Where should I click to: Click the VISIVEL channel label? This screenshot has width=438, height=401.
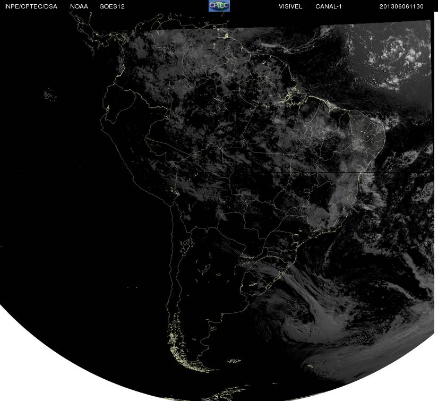290,6
